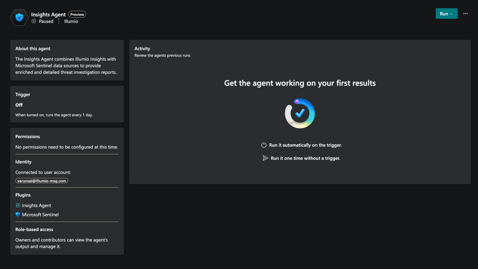478x269 pixels.
Task: Open the Run dropdown button
Action: tap(446, 13)
